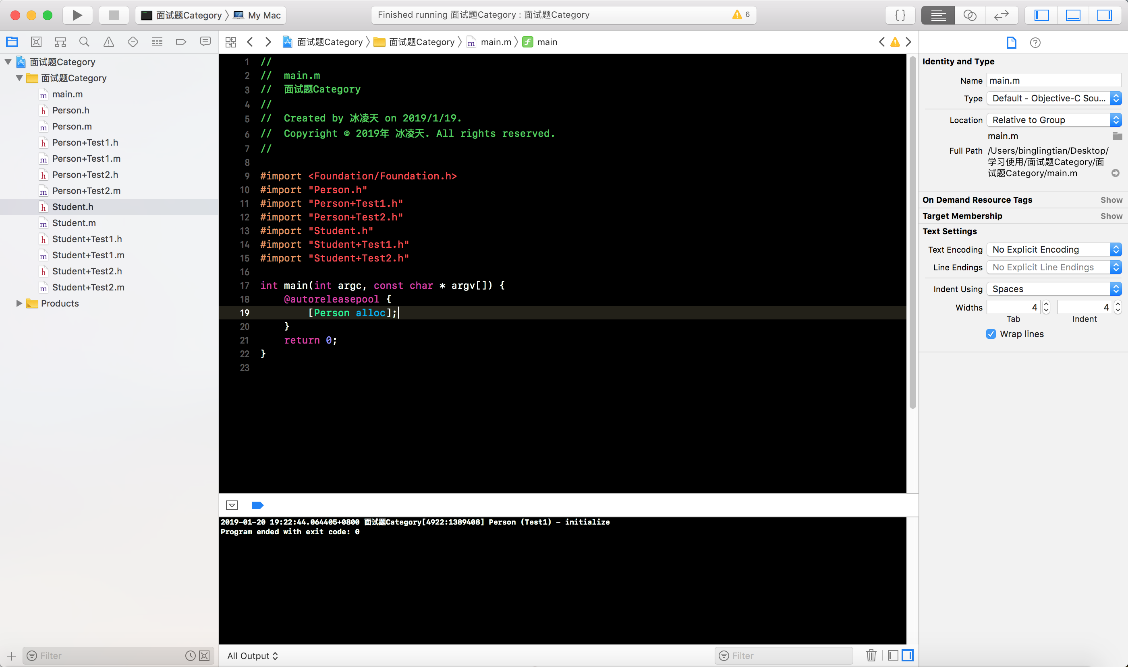Open the All Output popup menu
This screenshot has width=1128, height=667.
253,656
